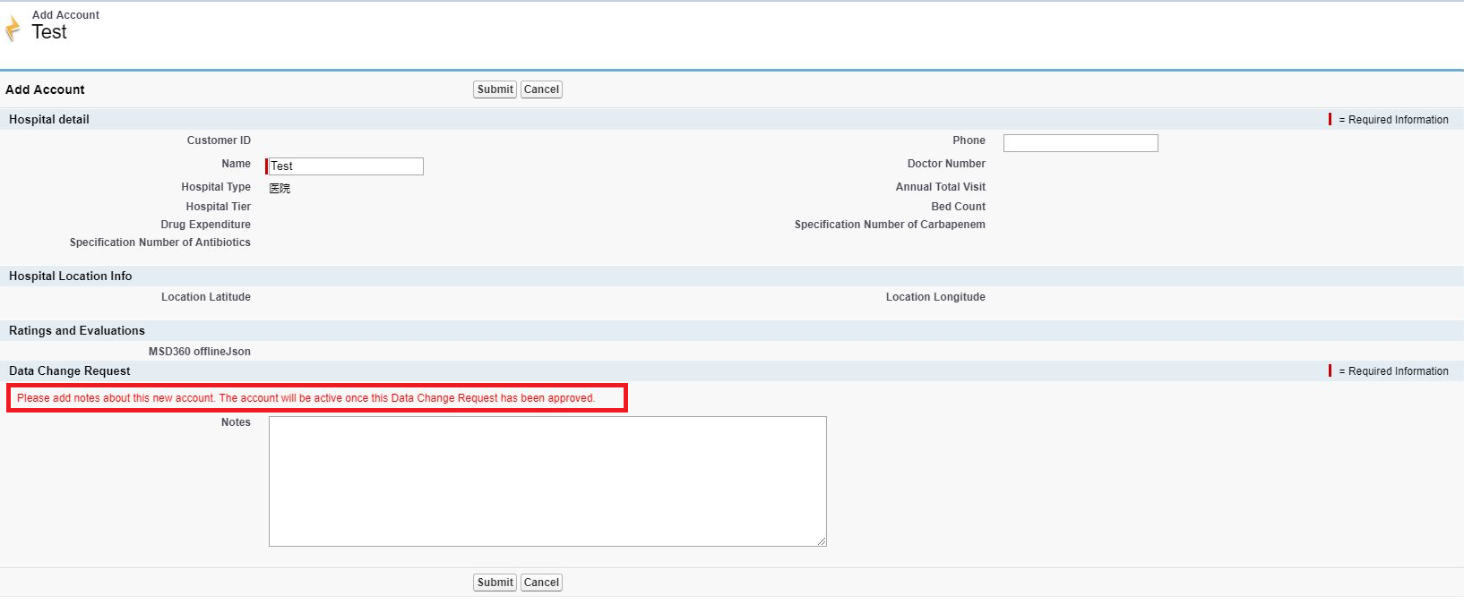This screenshot has width=1464, height=604.
Task: Click the Test page title
Action: (49, 32)
